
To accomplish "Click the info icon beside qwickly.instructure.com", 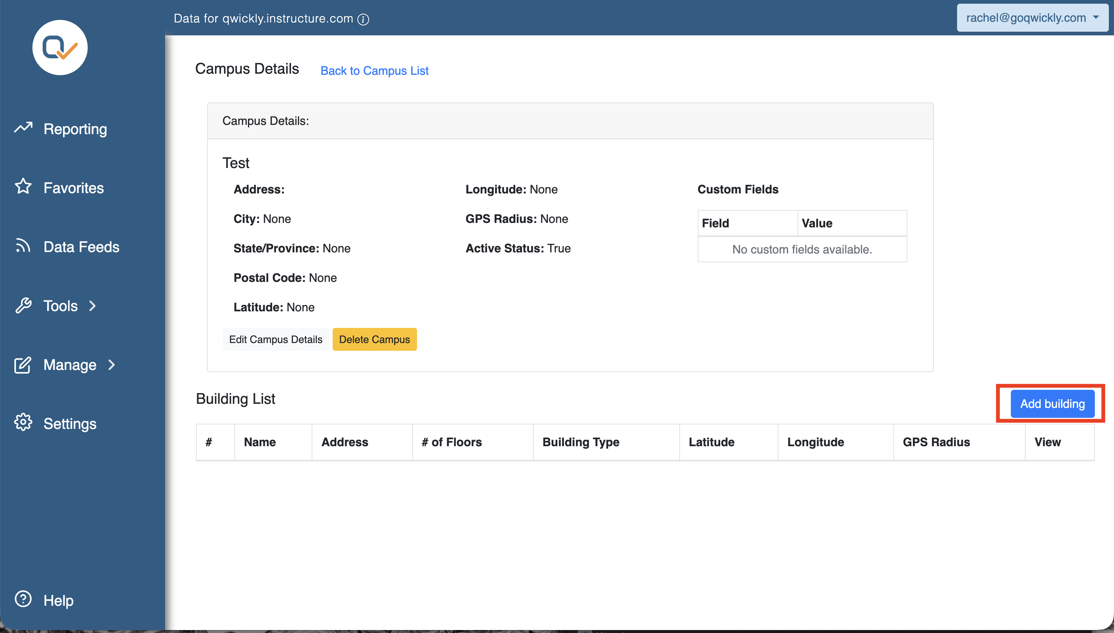I will 363,19.
